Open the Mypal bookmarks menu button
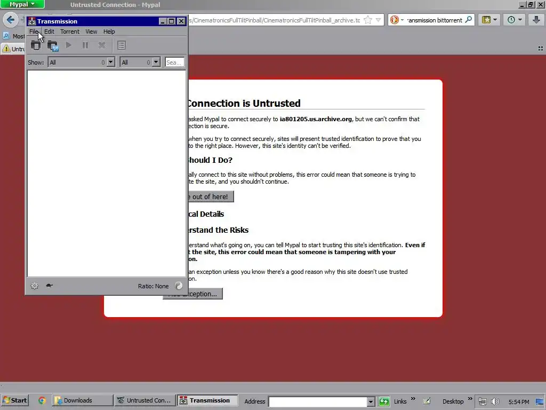 tap(489, 20)
